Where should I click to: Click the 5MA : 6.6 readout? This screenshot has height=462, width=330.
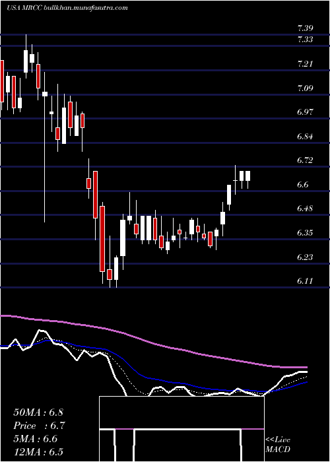[36, 439]
